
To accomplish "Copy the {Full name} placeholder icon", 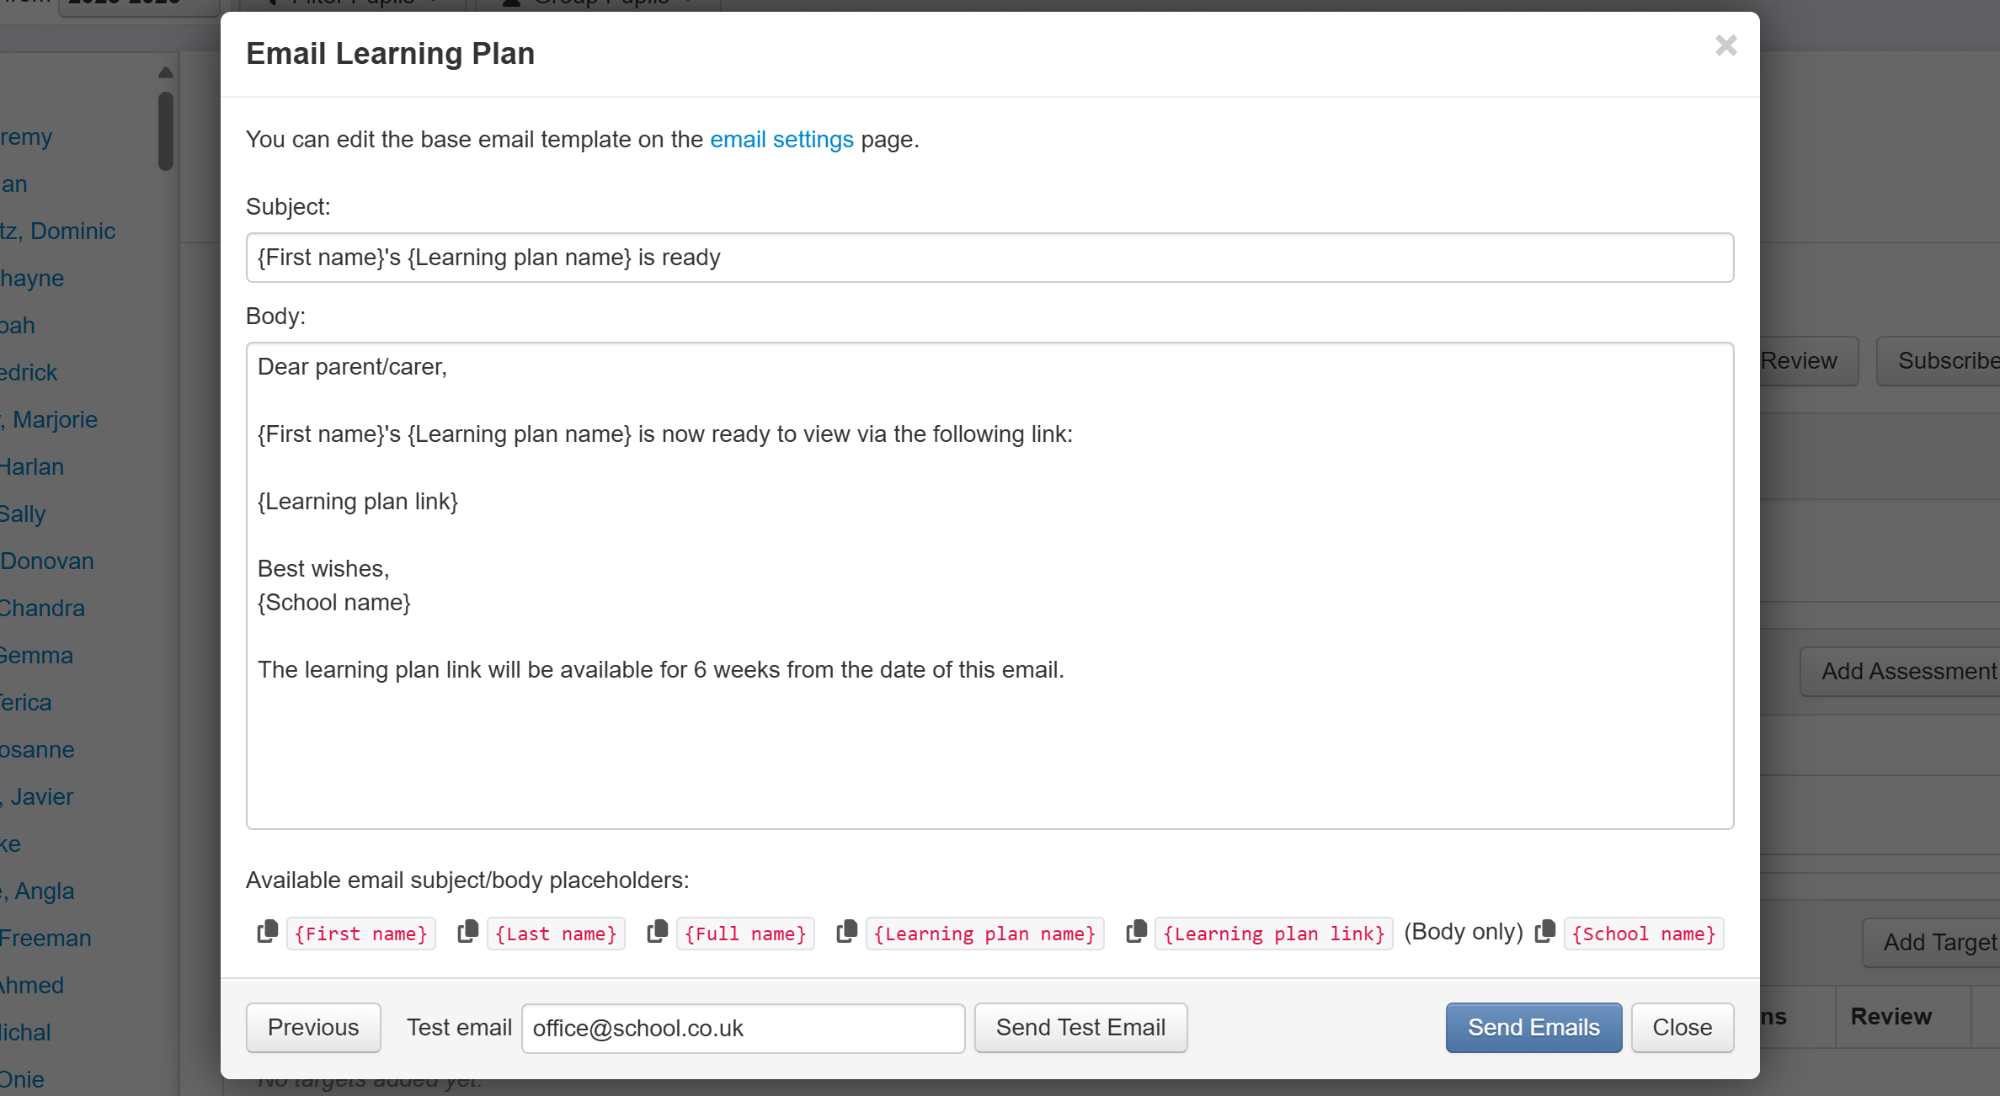I will point(658,932).
